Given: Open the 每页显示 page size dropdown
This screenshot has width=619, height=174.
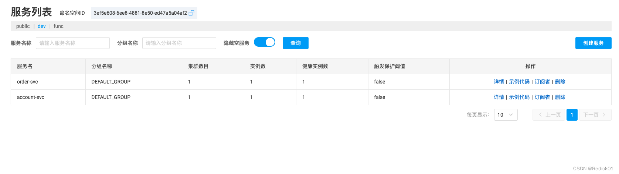Looking at the screenshot, I should coord(506,115).
